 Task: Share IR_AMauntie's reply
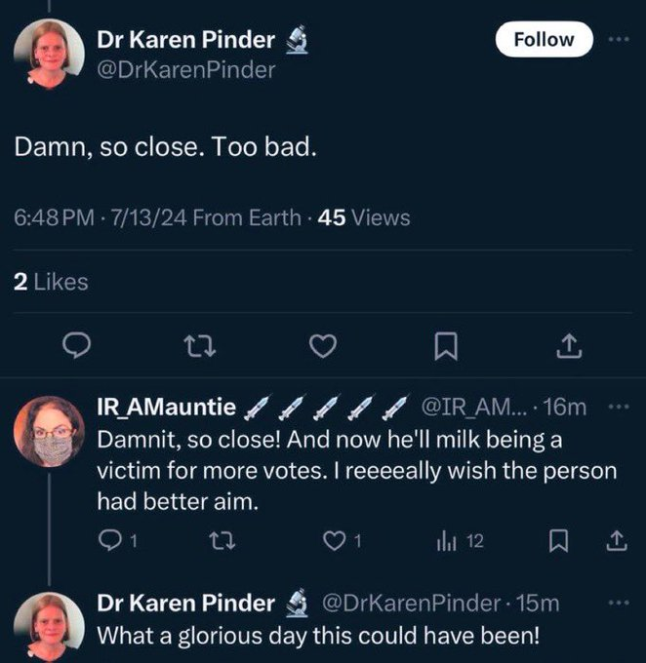tap(617, 540)
